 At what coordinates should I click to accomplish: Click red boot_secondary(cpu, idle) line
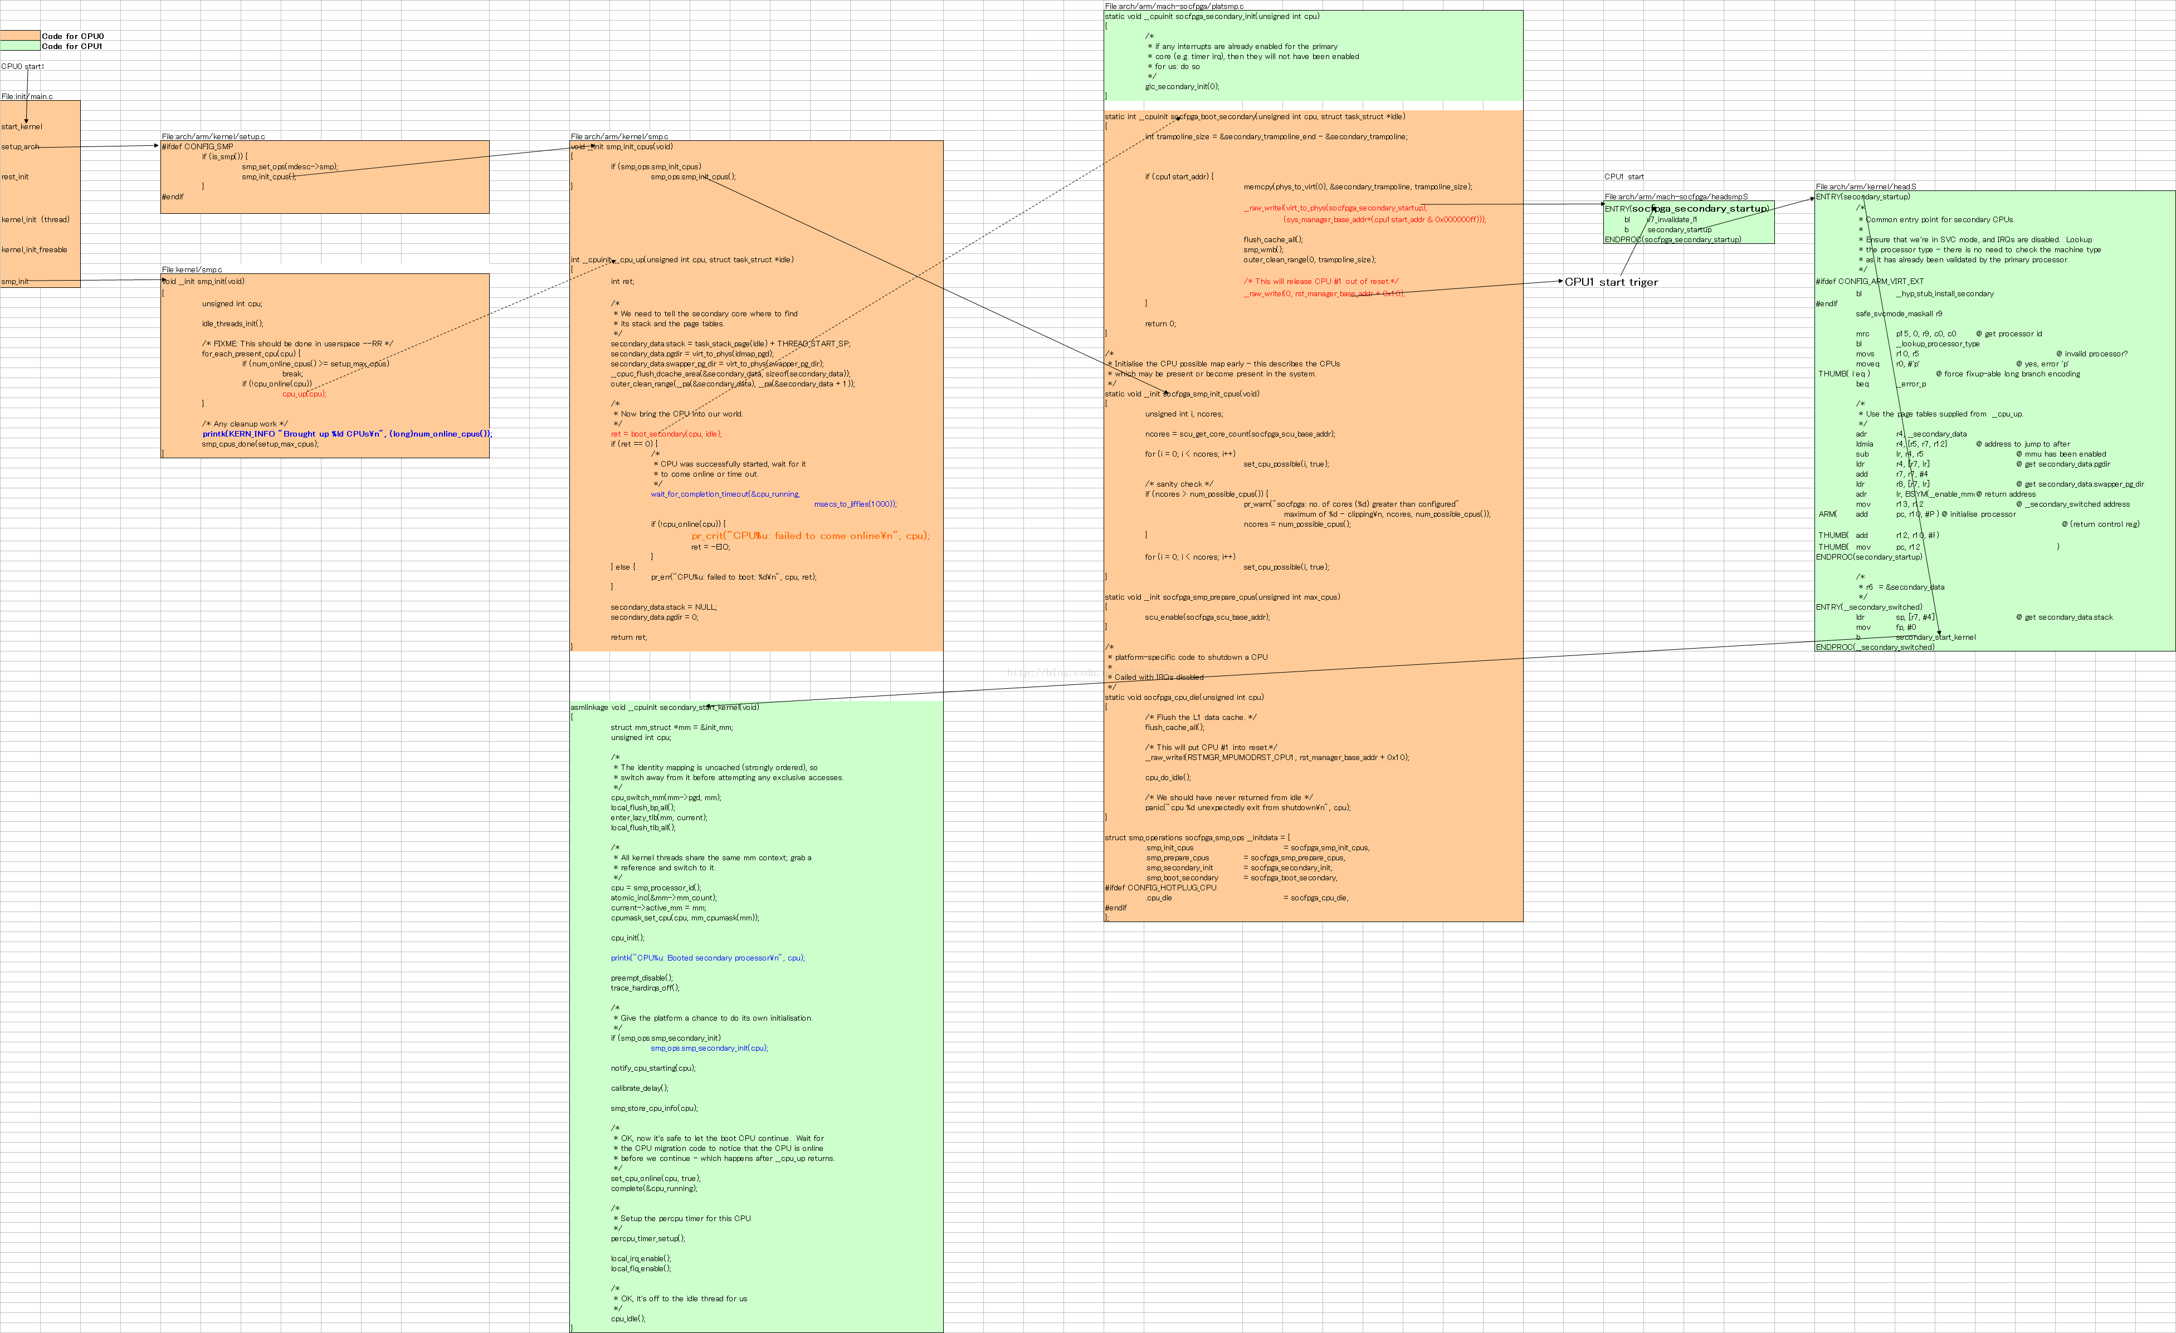pos(666,433)
